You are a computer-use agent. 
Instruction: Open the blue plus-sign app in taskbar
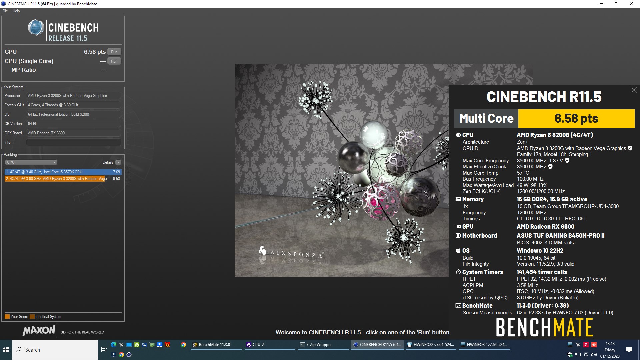(x=160, y=345)
